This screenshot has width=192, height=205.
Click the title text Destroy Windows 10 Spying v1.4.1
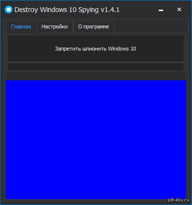coord(67,10)
